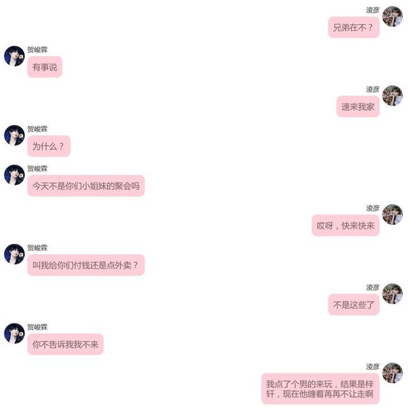The image size is (408, 407).
Task: Select the "兄弟在不？" message bubble
Action: [x=354, y=27]
